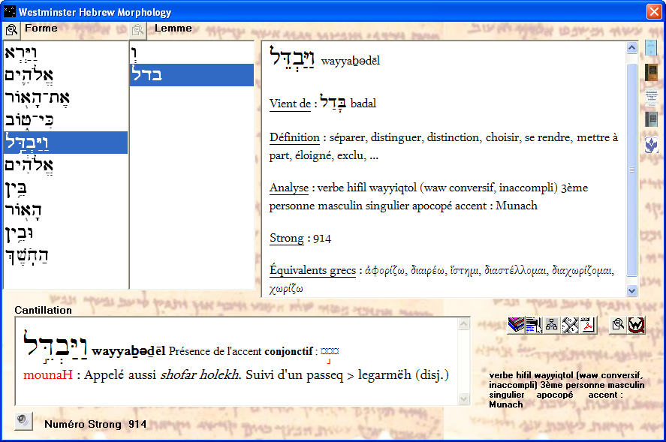The height and width of the screenshot is (442, 666).
Task: Click the 'Cantillation' section label
Action: pos(44,311)
